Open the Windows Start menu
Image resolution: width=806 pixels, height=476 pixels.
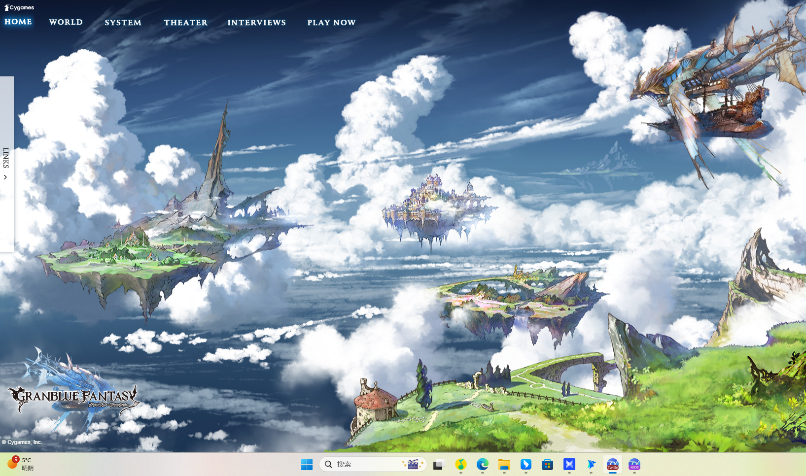click(x=307, y=464)
